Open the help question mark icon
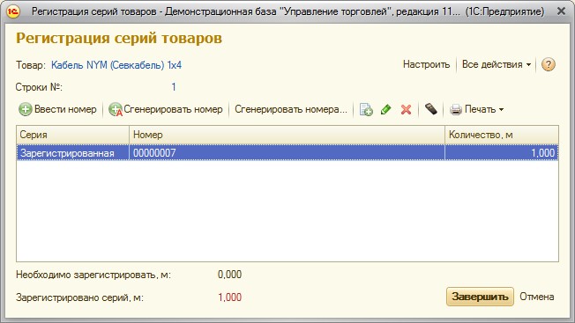575x323 pixels. pos(549,65)
